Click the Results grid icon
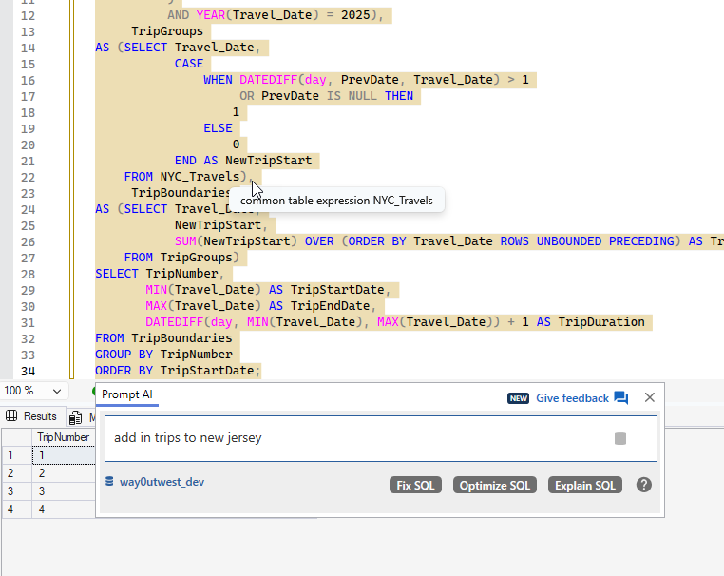 pos(12,416)
